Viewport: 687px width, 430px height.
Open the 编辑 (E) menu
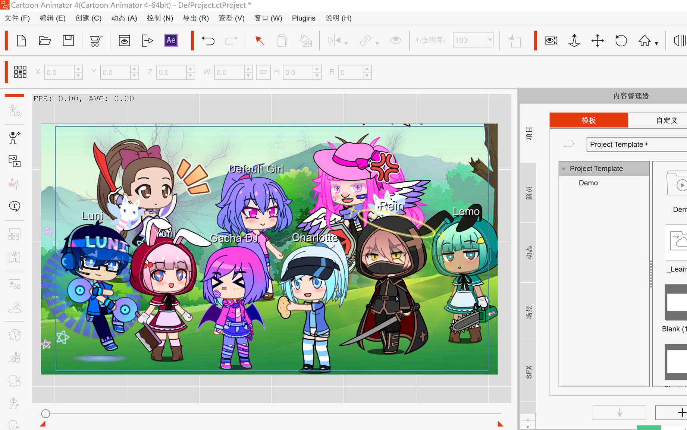[53, 18]
